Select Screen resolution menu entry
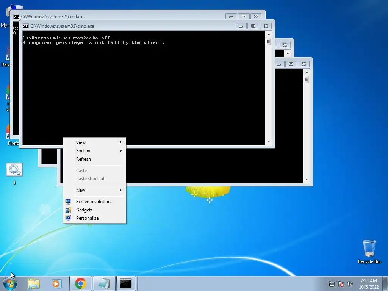 tap(94, 202)
